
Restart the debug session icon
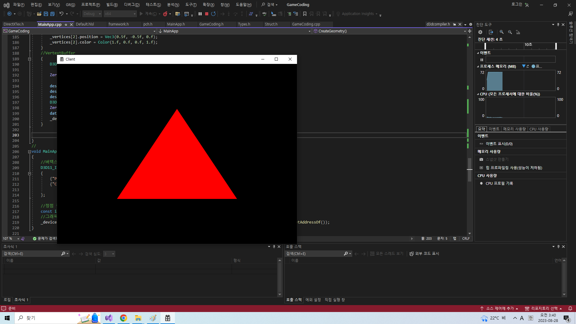[213, 14]
